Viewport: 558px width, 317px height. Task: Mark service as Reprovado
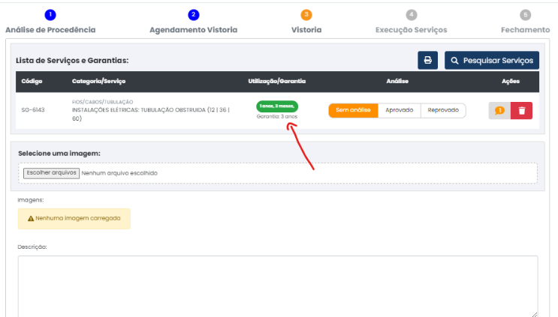click(443, 110)
